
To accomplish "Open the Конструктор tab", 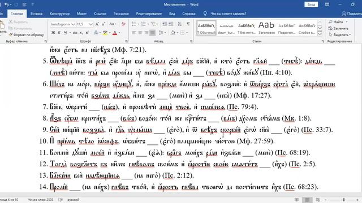I will (59, 14).
